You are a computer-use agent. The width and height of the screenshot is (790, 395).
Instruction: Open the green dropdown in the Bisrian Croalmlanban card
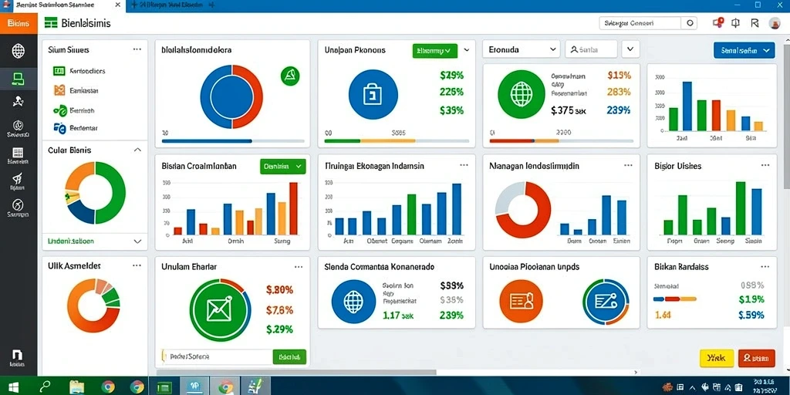(x=282, y=166)
